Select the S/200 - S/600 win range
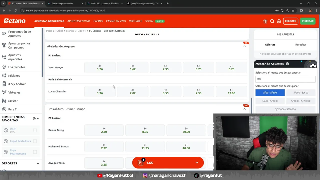Viewport: 320px width, 180px height. point(301,92)
